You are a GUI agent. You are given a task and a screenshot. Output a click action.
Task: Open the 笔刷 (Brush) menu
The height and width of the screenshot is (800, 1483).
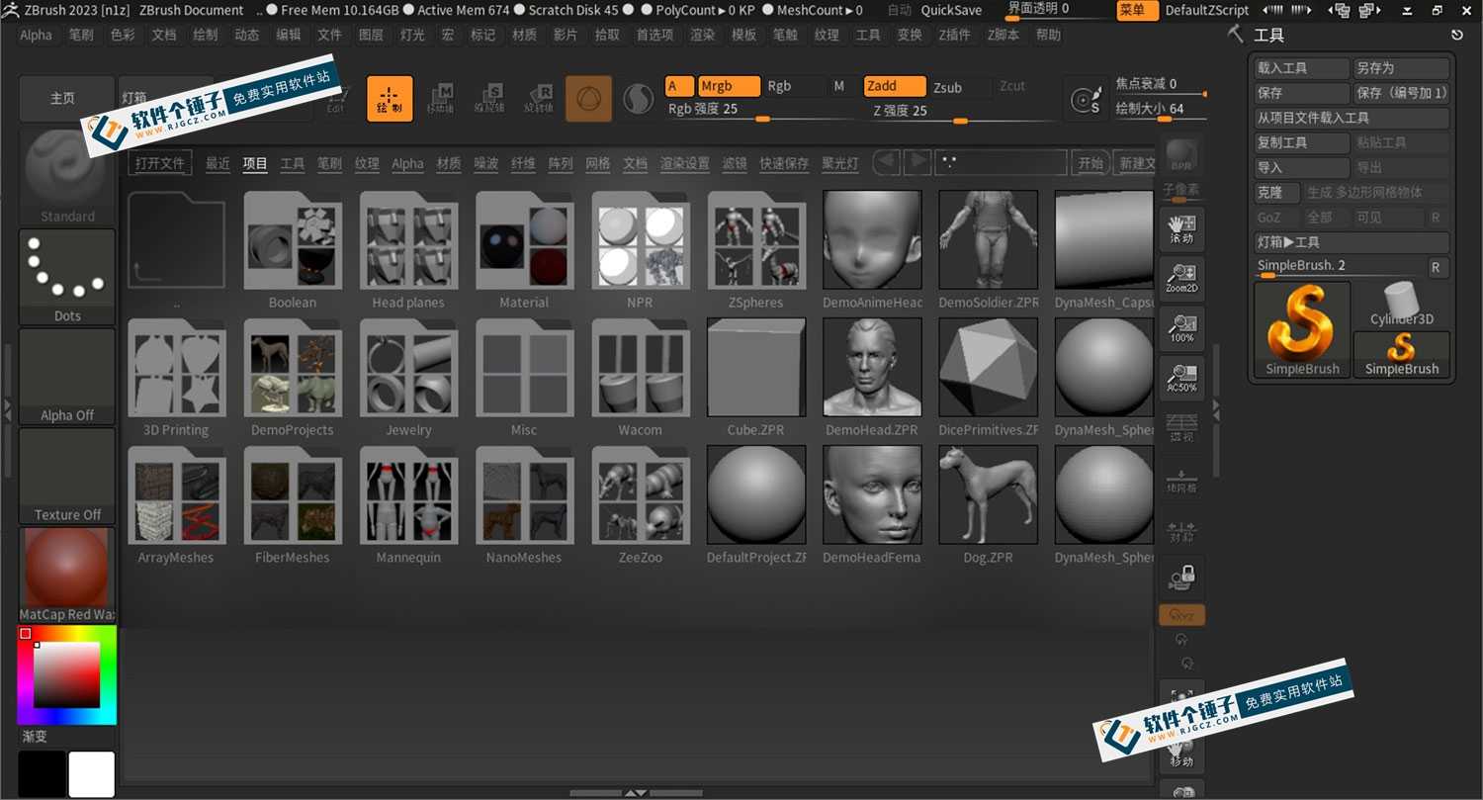tap(81, 36)
